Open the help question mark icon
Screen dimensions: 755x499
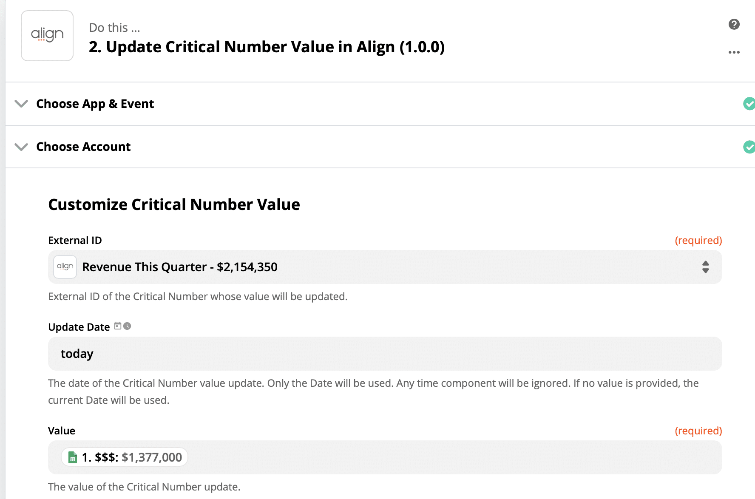click(x=734, y=24)
